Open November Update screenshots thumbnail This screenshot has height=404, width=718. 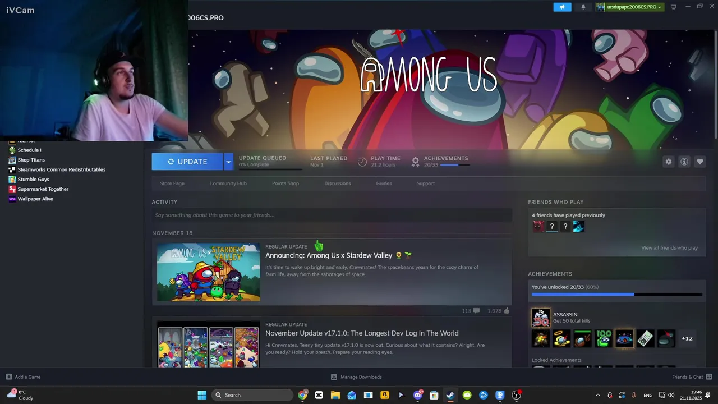[x=209, y=345]
